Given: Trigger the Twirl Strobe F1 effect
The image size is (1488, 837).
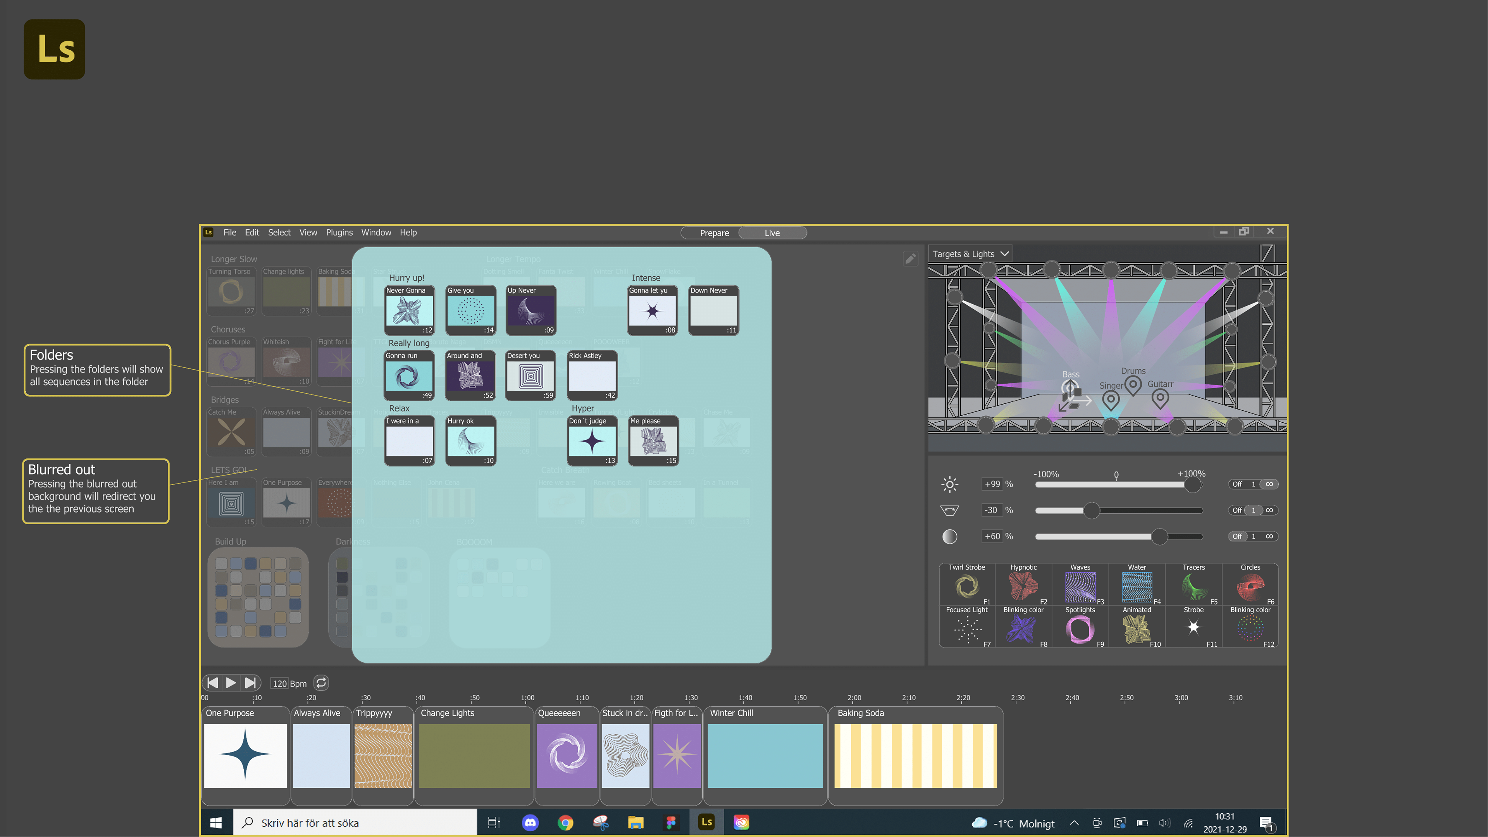Looking at the screenshot, I should pos(966,586).
